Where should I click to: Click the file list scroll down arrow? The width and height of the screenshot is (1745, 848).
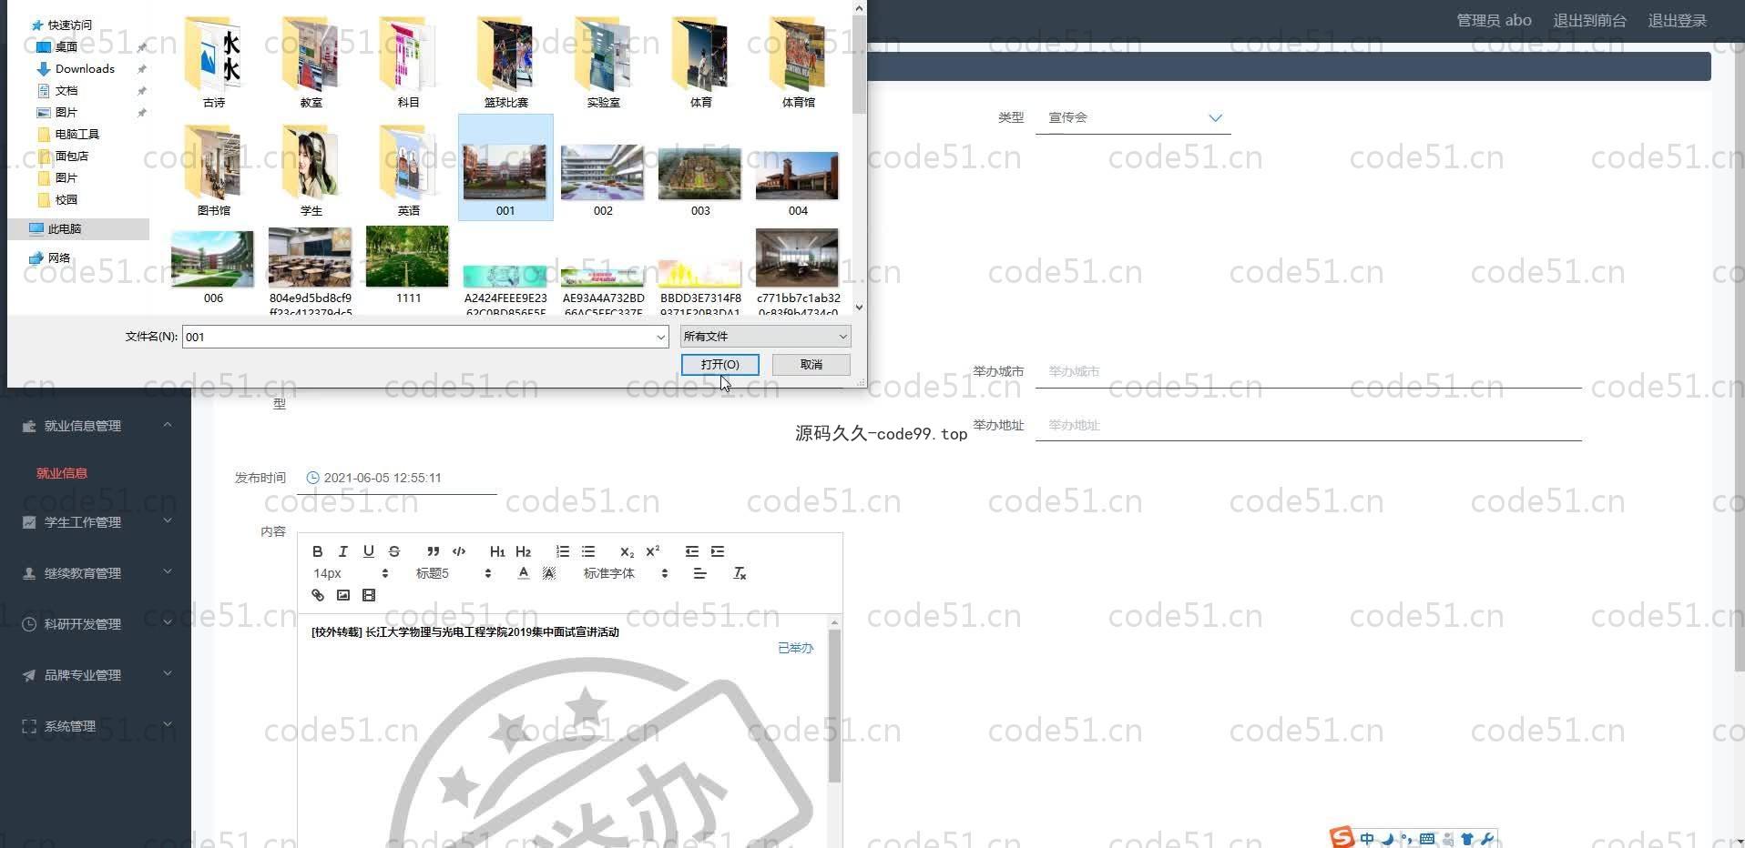[x=859, y=308]
